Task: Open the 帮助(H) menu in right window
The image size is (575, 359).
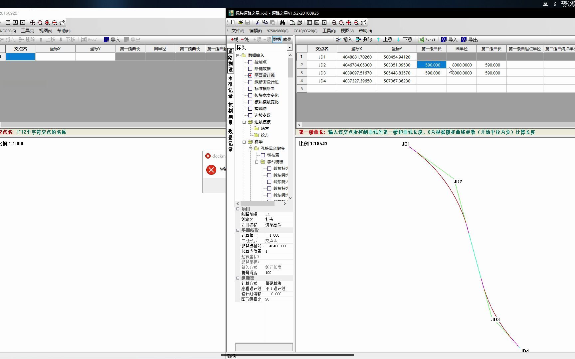Action: click(x=365, y=31)
